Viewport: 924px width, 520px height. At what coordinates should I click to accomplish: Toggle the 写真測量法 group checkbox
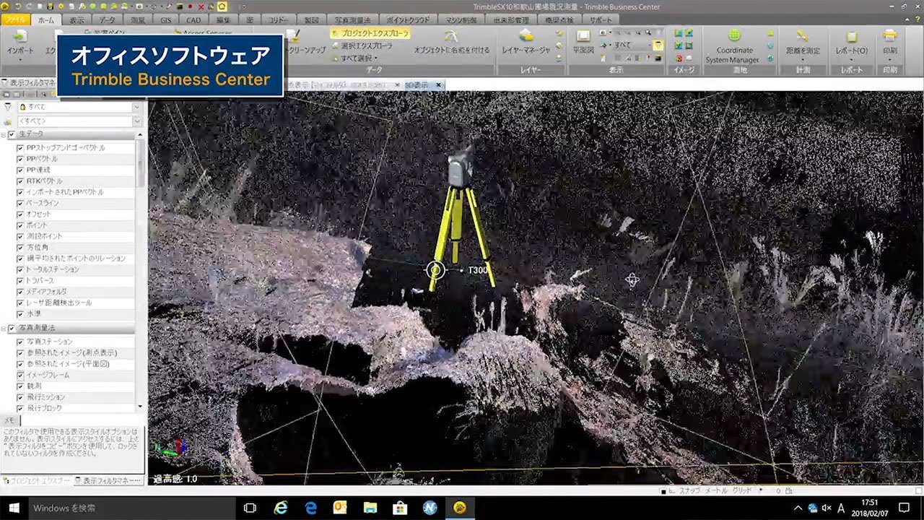(x=12, y=329)
